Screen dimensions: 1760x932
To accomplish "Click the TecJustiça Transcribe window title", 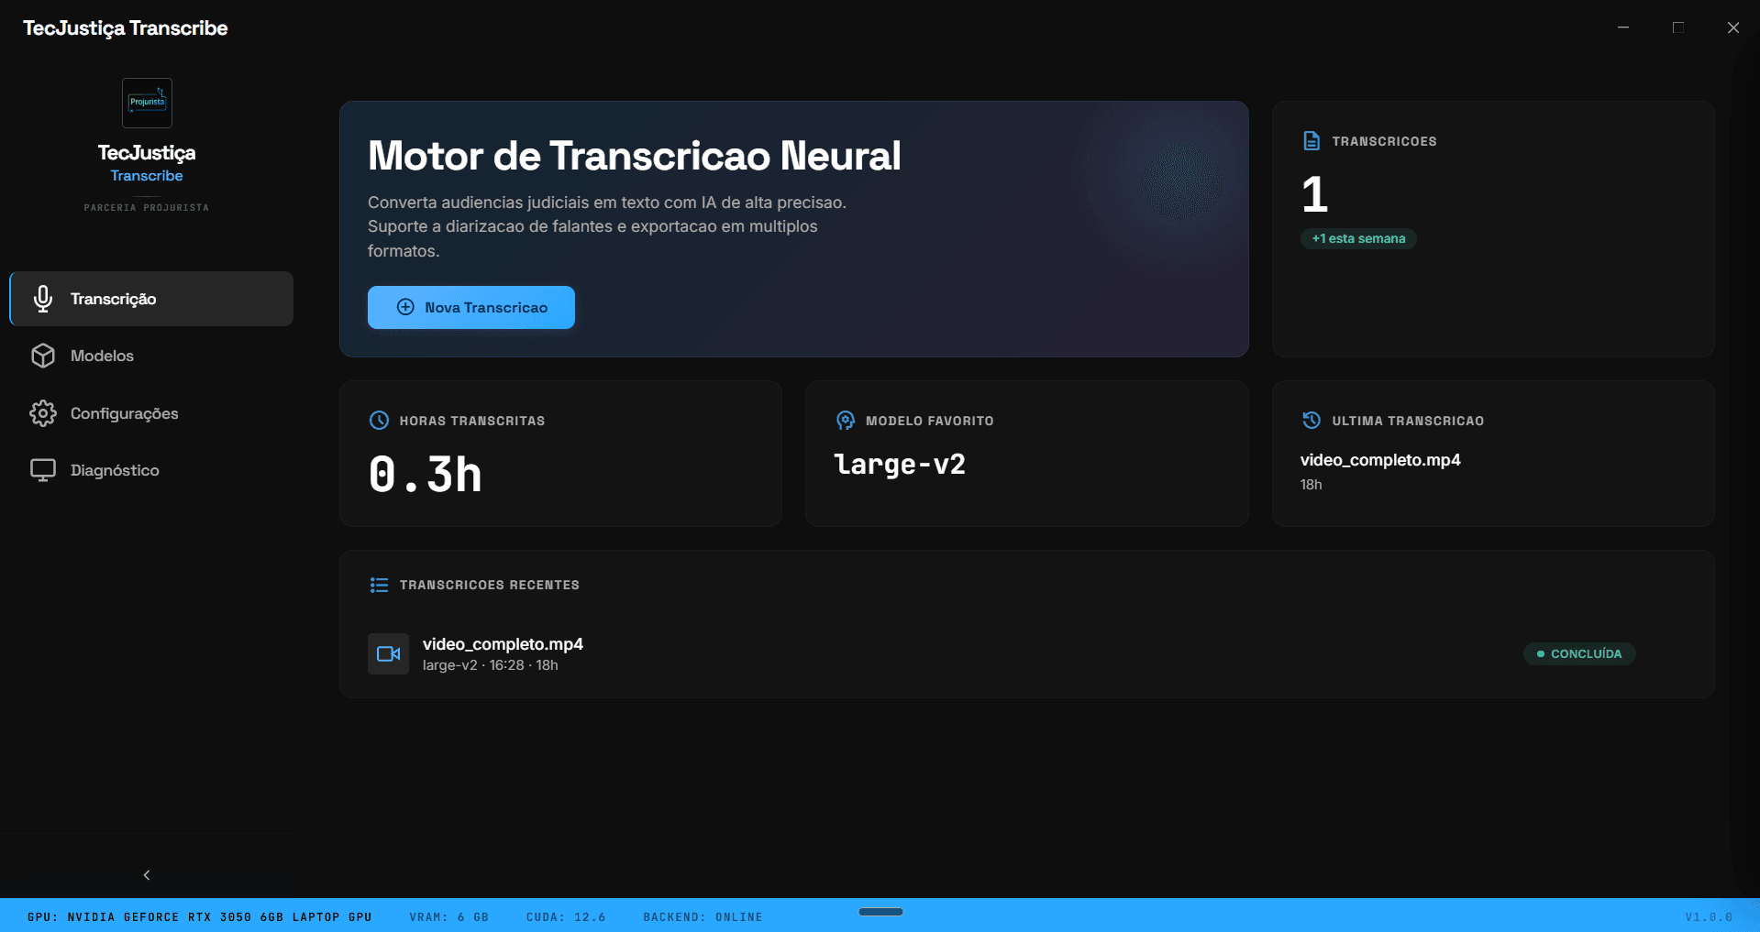I will (126, 28).
